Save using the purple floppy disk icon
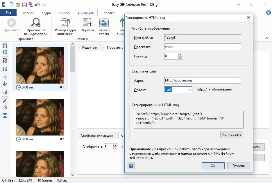Image resolution: width=272 pixels, height=183 pixels. (24, 5)
